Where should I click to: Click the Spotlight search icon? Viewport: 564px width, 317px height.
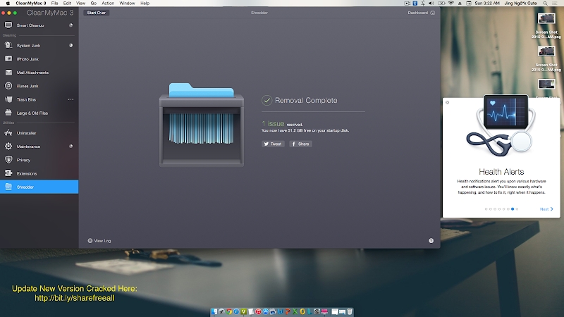click(x=545, y=4)
